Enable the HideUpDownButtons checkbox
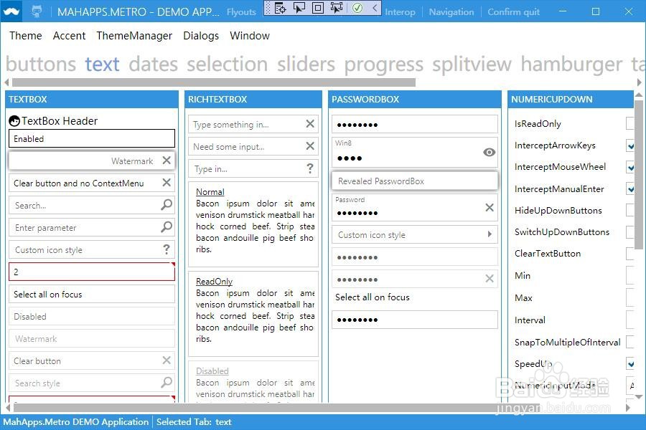Image resolution: width=646 pixels, height=430 pixels. pos(630,210)
